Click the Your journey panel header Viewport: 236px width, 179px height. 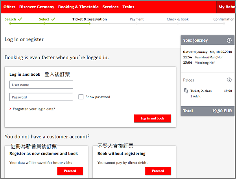[x=207, y=40]
